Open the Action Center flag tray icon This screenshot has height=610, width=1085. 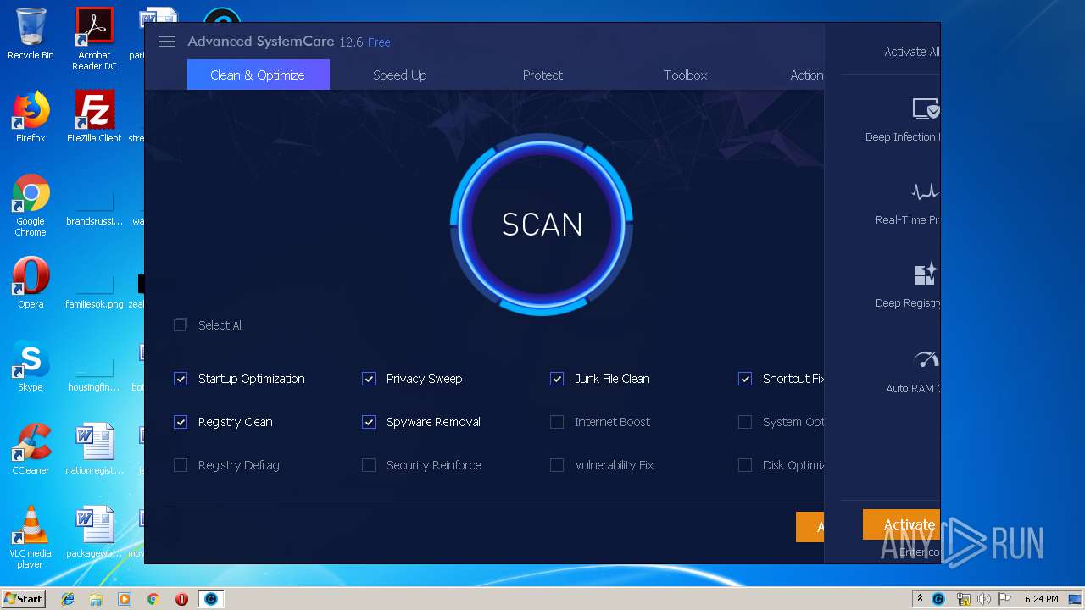[1004, 599]
